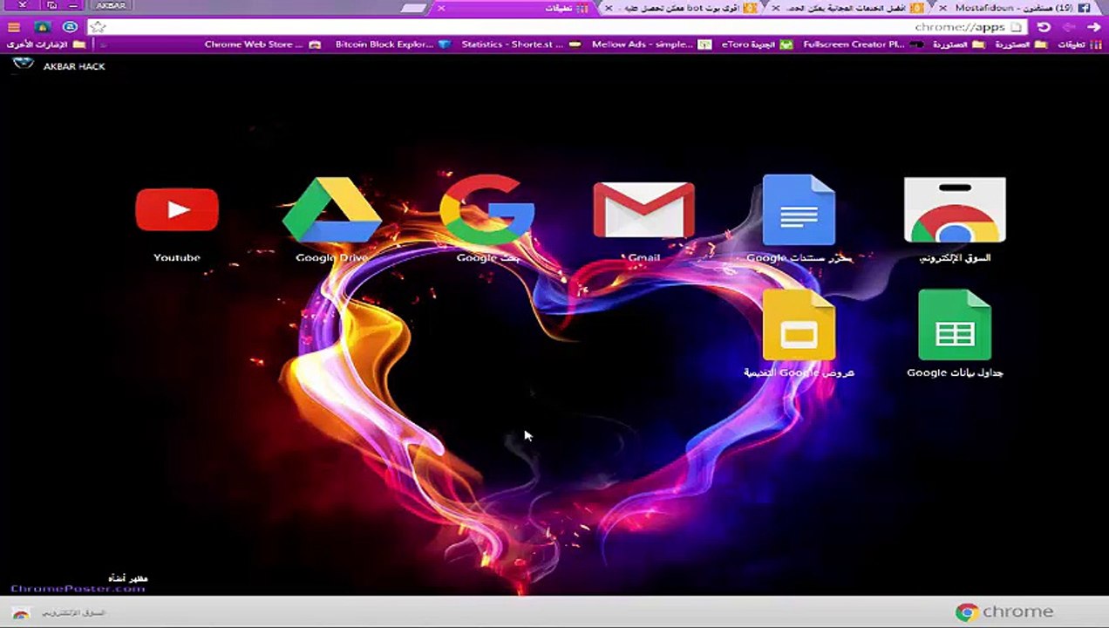Launch the Google Slides app
This screenshot has height=628, width=1109.
(799, 324)
